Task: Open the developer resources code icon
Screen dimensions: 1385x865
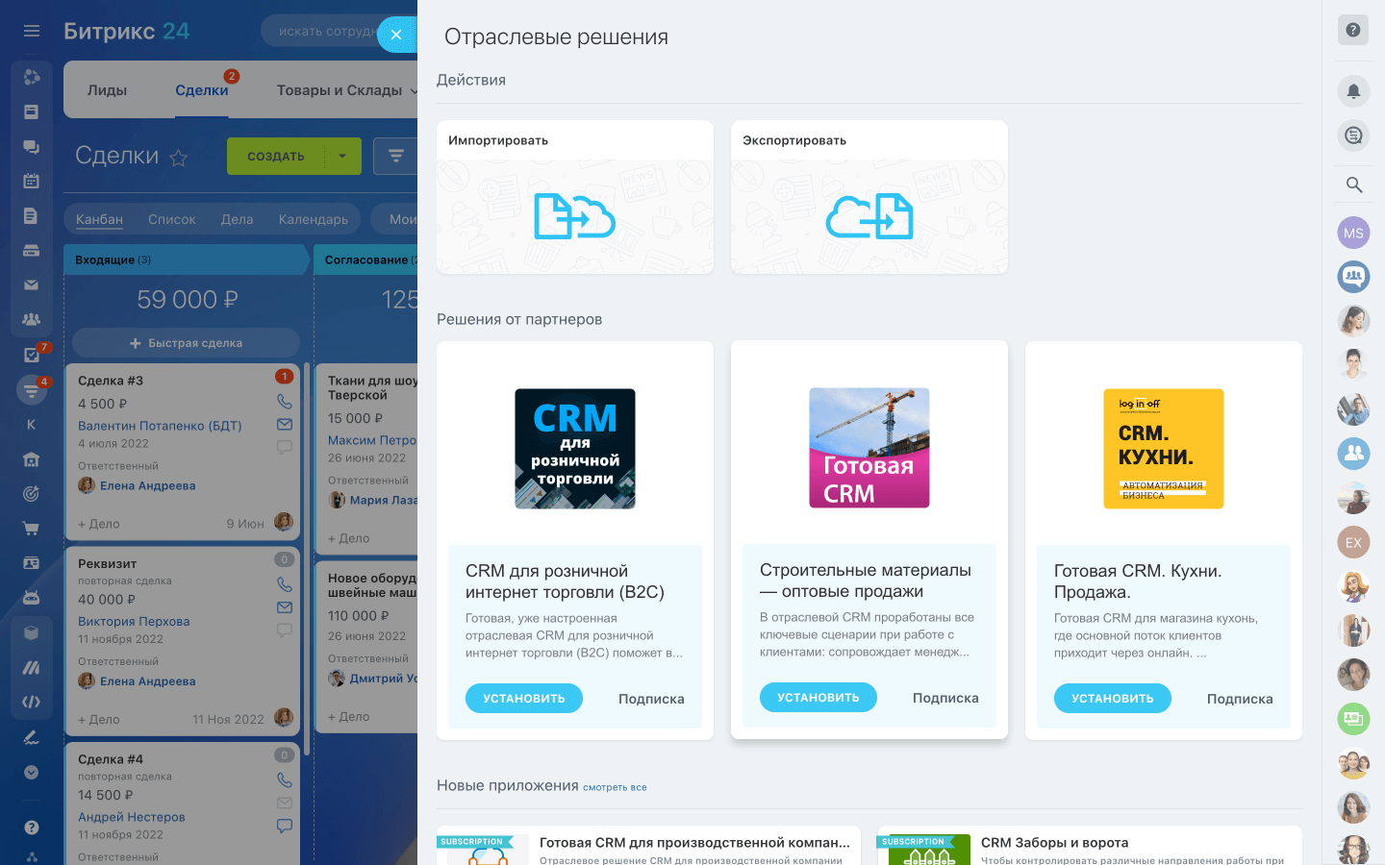Action: [32, 702]
